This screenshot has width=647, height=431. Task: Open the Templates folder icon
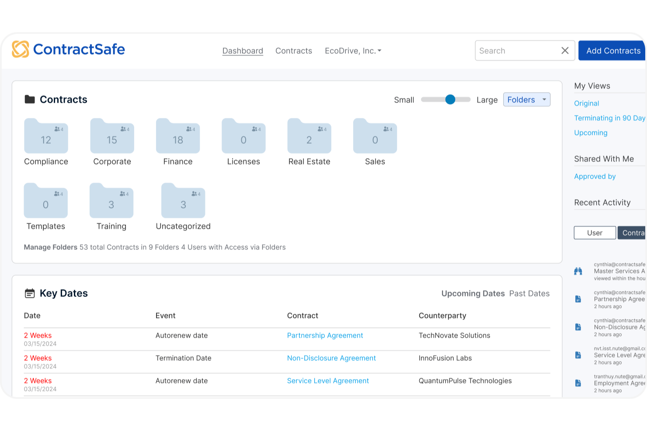coord(46,200)
